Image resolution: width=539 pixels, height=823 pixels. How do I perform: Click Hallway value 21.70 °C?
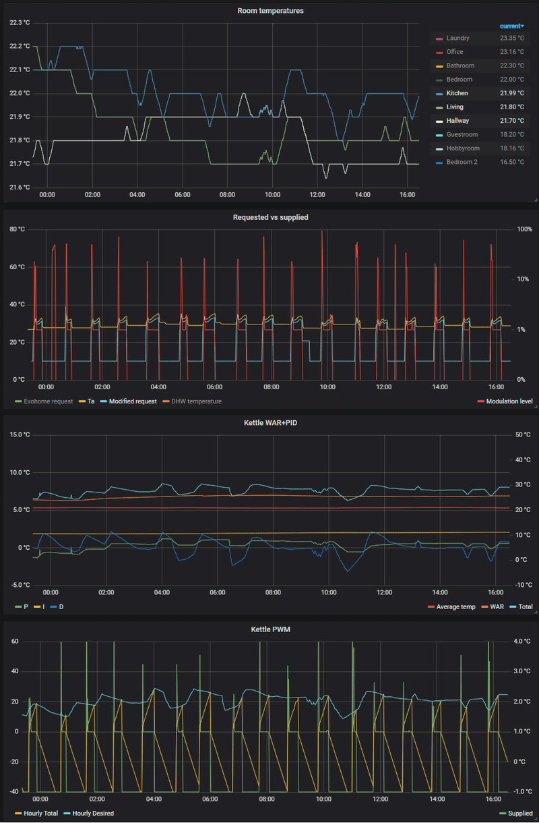pos(513,121)
